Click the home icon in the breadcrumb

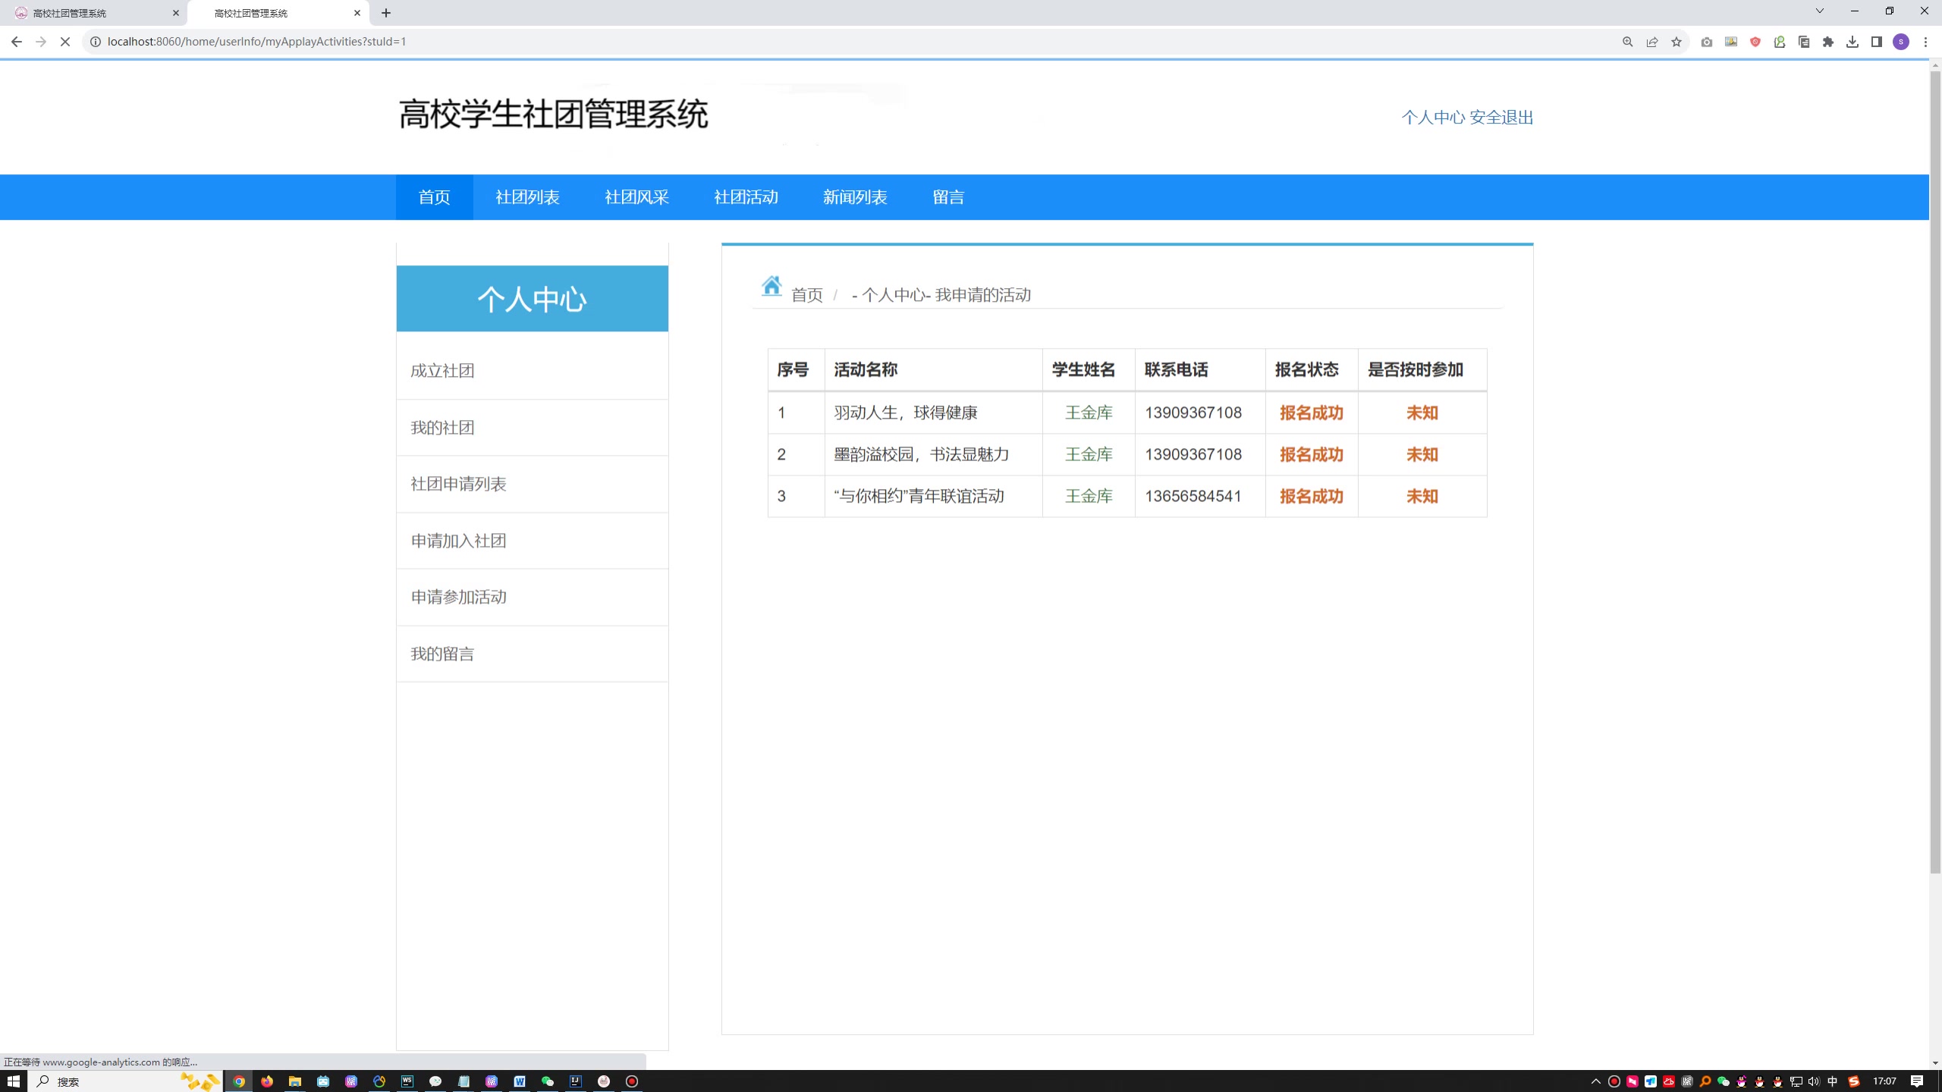771,286
